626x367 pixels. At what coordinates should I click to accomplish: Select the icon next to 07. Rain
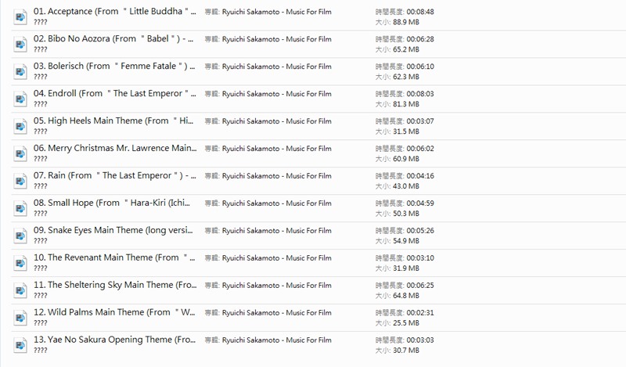tap(20, 182)
